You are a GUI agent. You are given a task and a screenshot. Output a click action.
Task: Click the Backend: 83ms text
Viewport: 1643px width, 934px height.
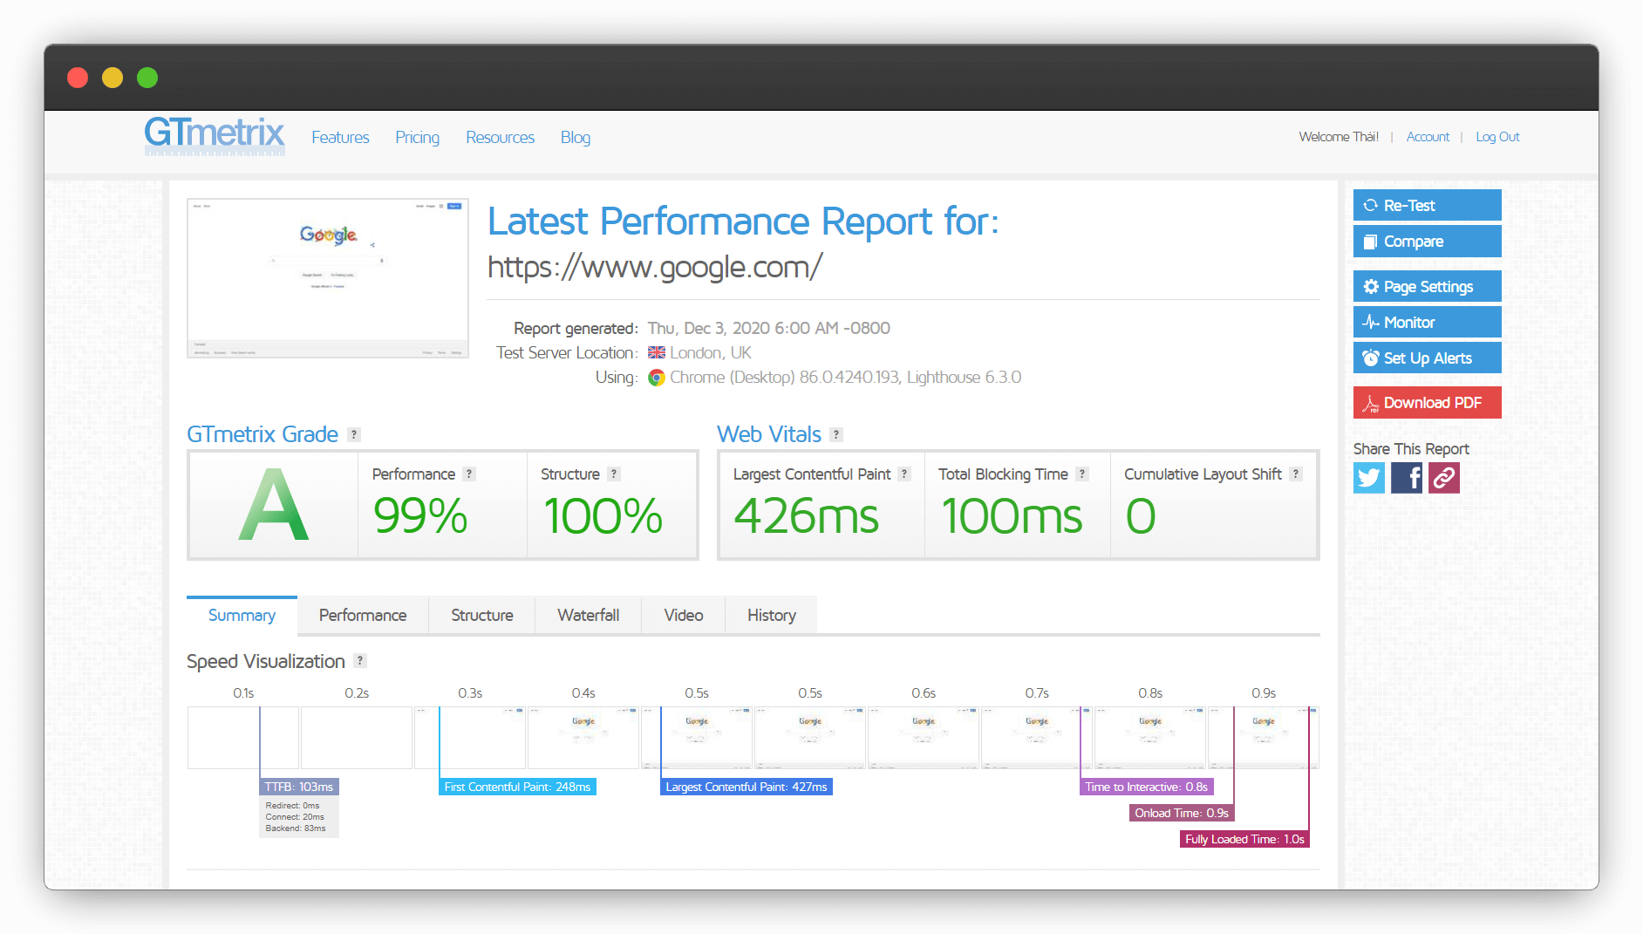[x=296, y=828]
